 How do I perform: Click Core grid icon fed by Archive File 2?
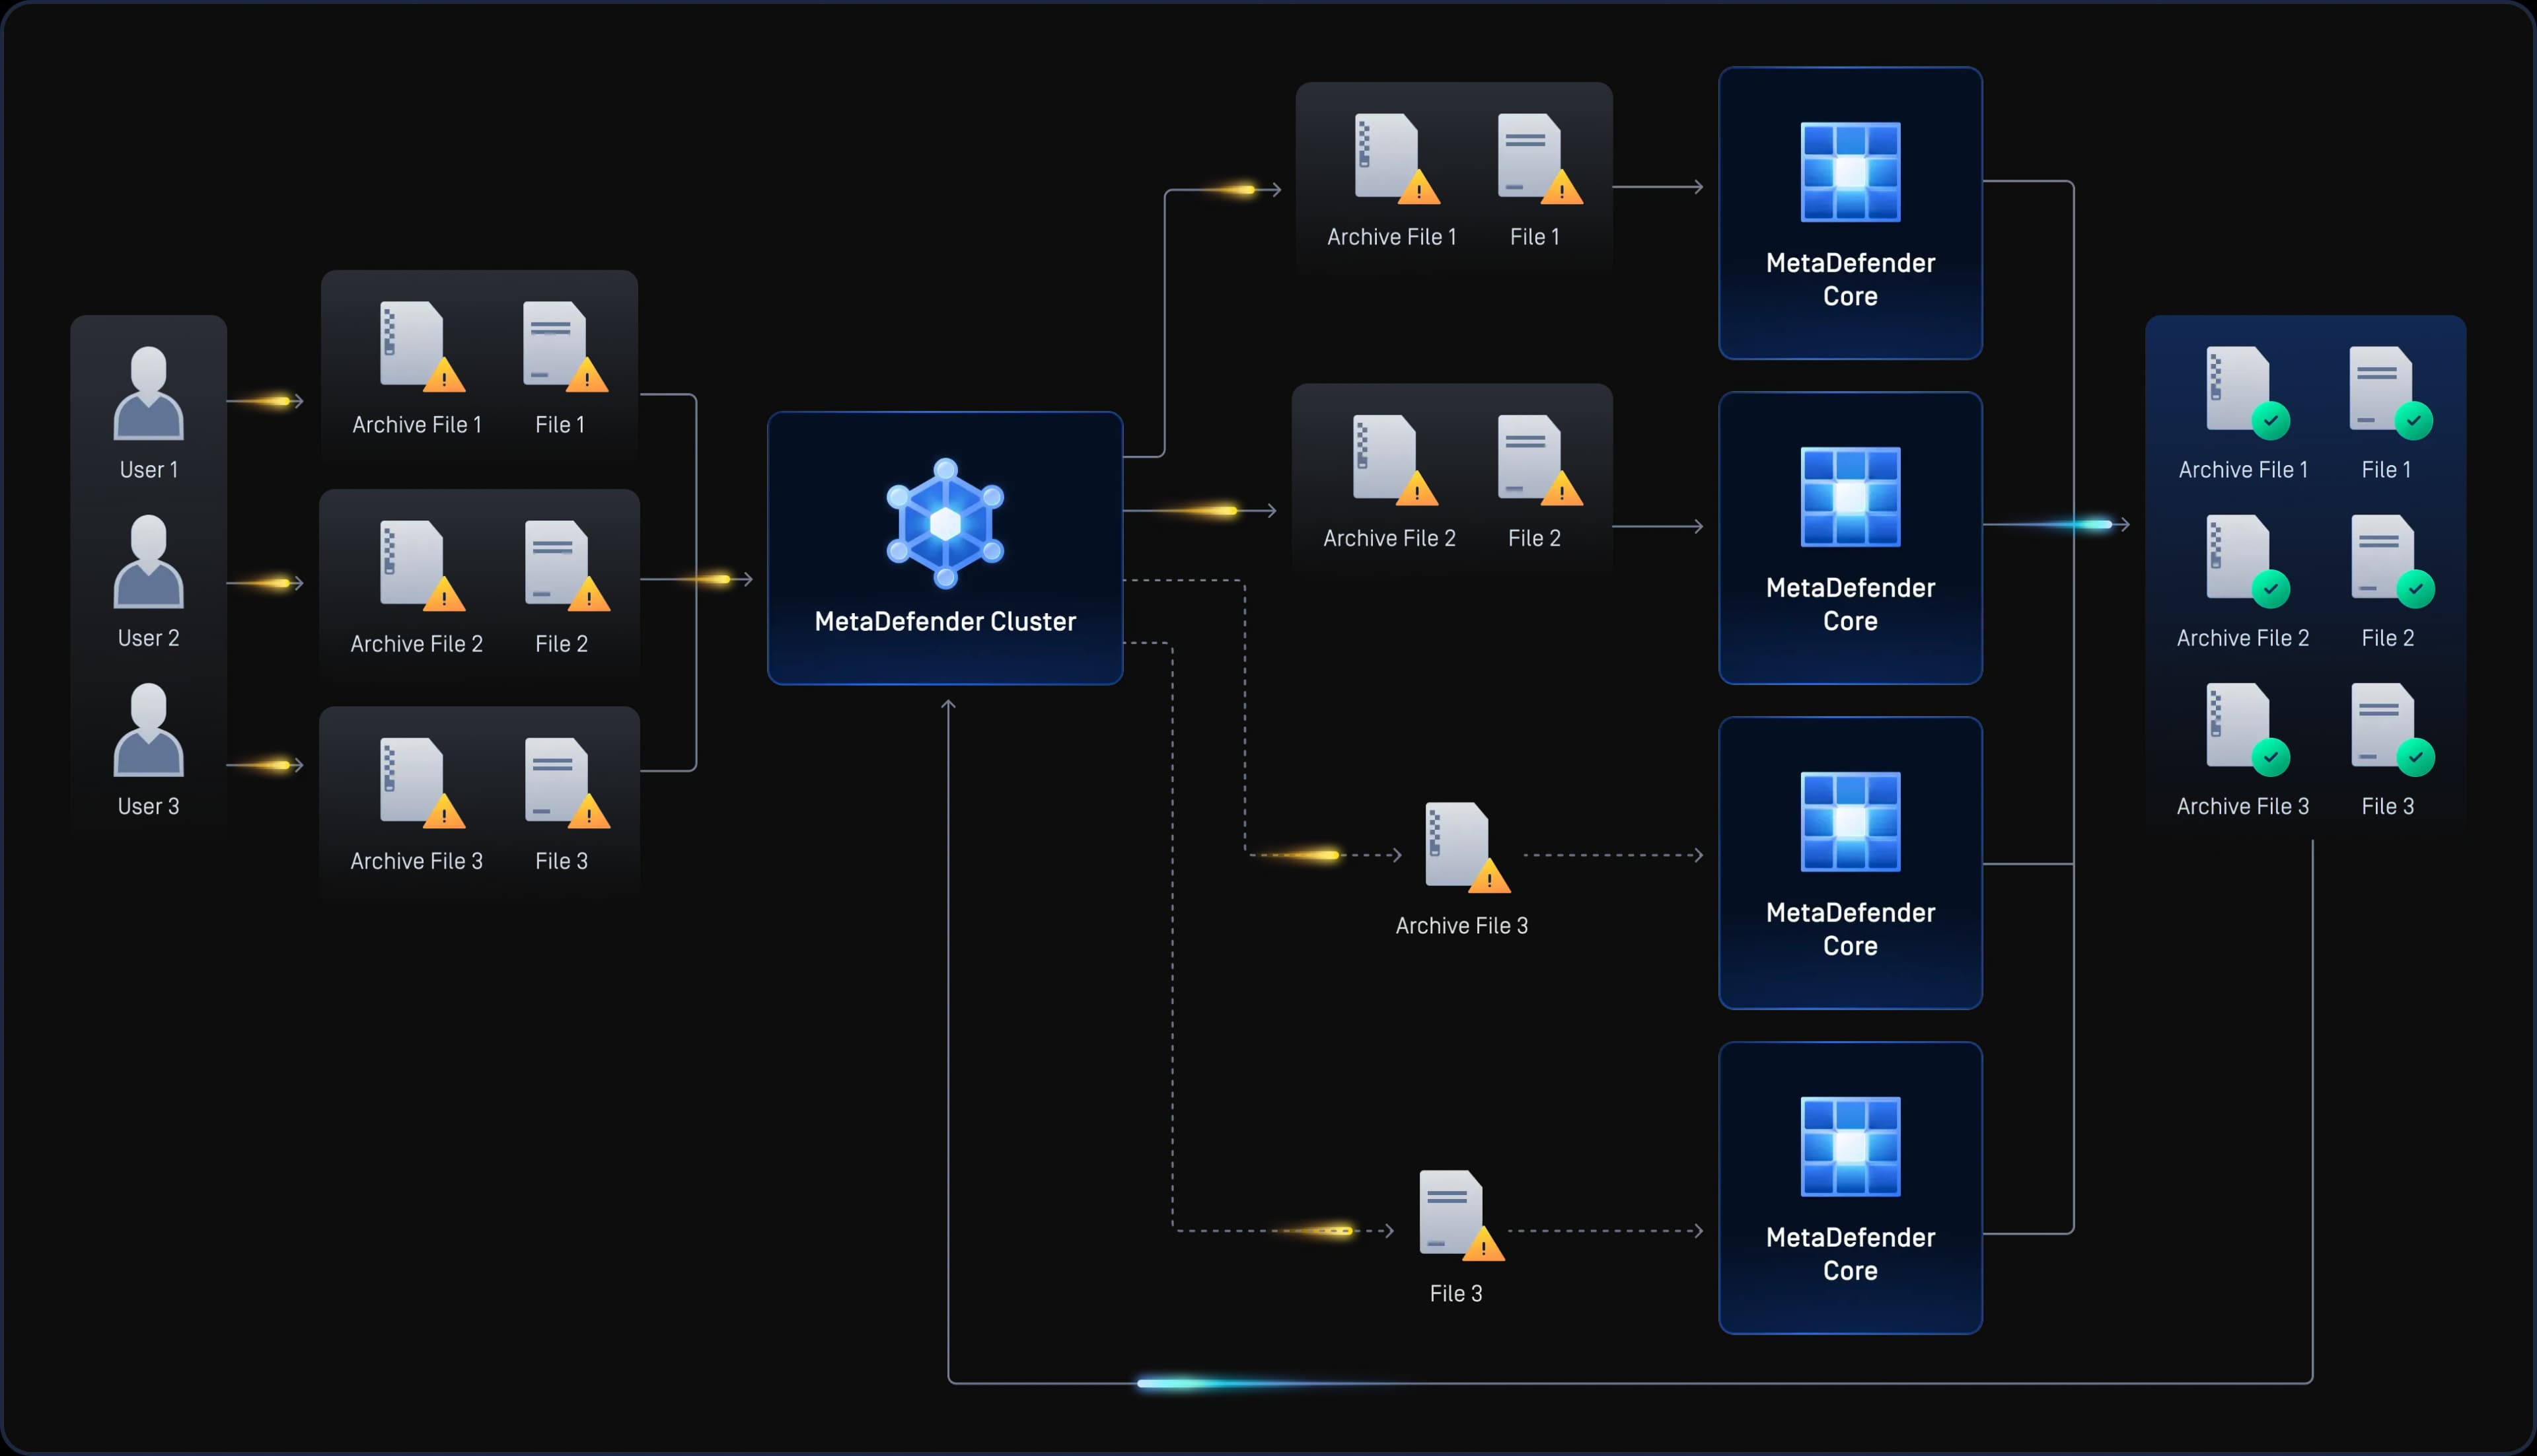tap(1850, 497)
